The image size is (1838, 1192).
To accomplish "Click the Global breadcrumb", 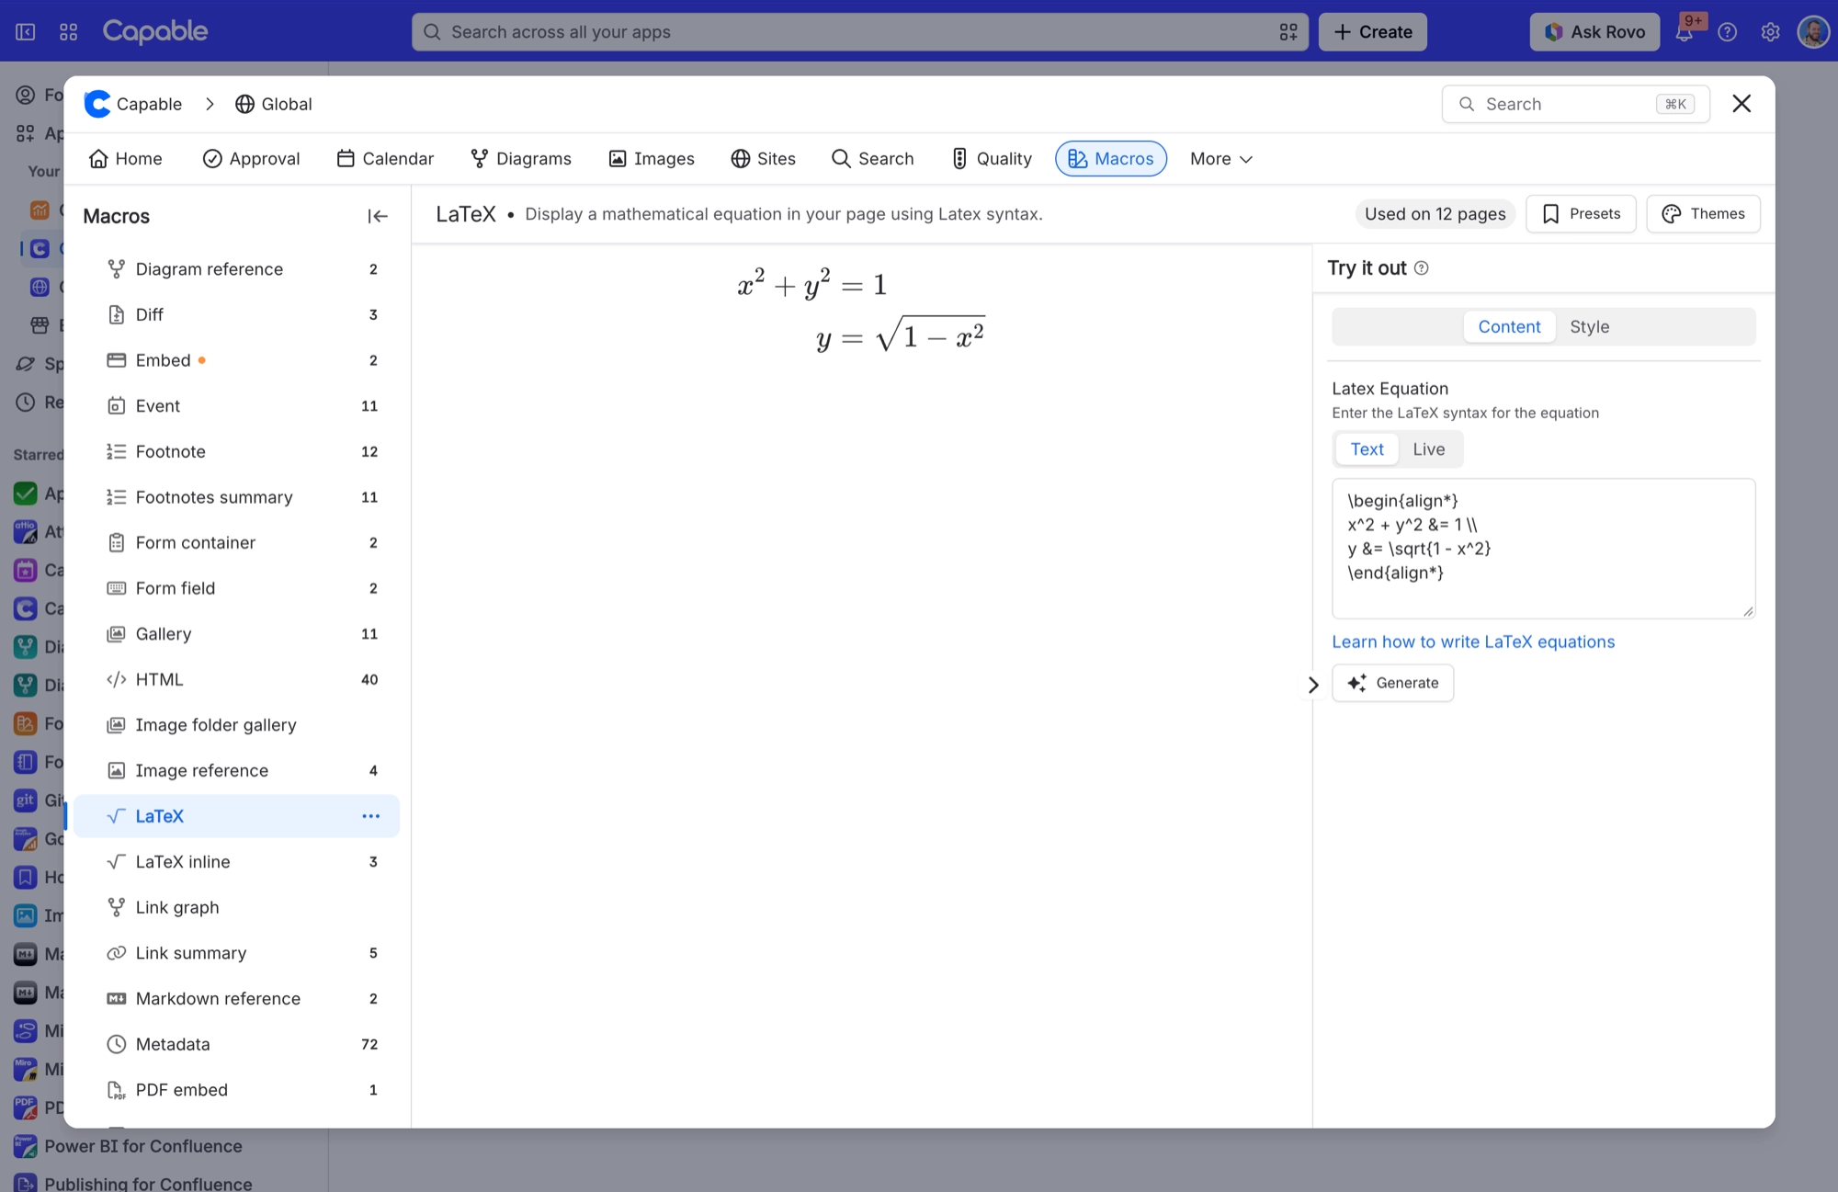I will click(x=273, y=104).
